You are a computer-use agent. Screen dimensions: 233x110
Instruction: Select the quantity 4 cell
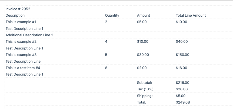click(120, 42)
